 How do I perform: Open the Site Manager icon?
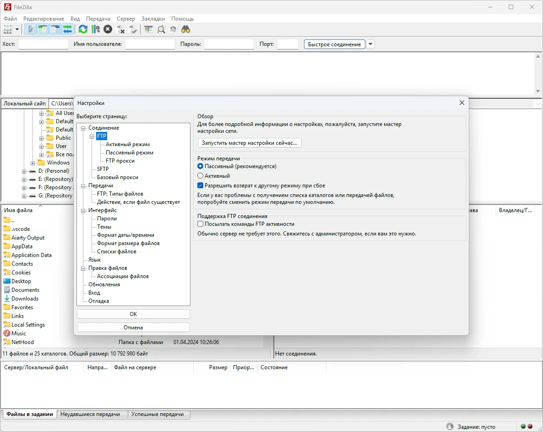(8, 29)
